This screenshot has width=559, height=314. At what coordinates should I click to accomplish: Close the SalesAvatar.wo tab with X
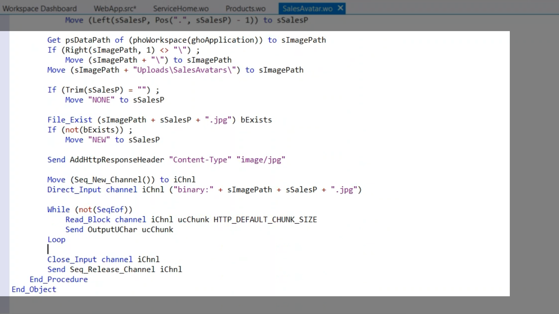coord(340,8)
